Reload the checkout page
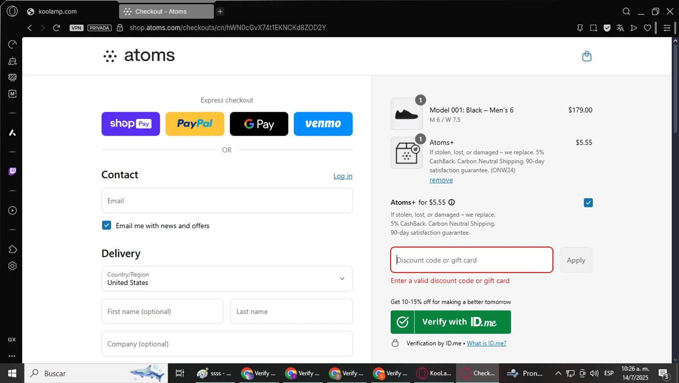The width and height of the screenshot is (679, 383). 57,28
